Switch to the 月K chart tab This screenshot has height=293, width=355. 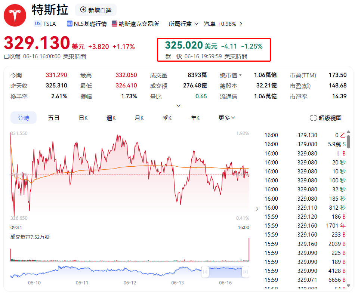(139, 118)
